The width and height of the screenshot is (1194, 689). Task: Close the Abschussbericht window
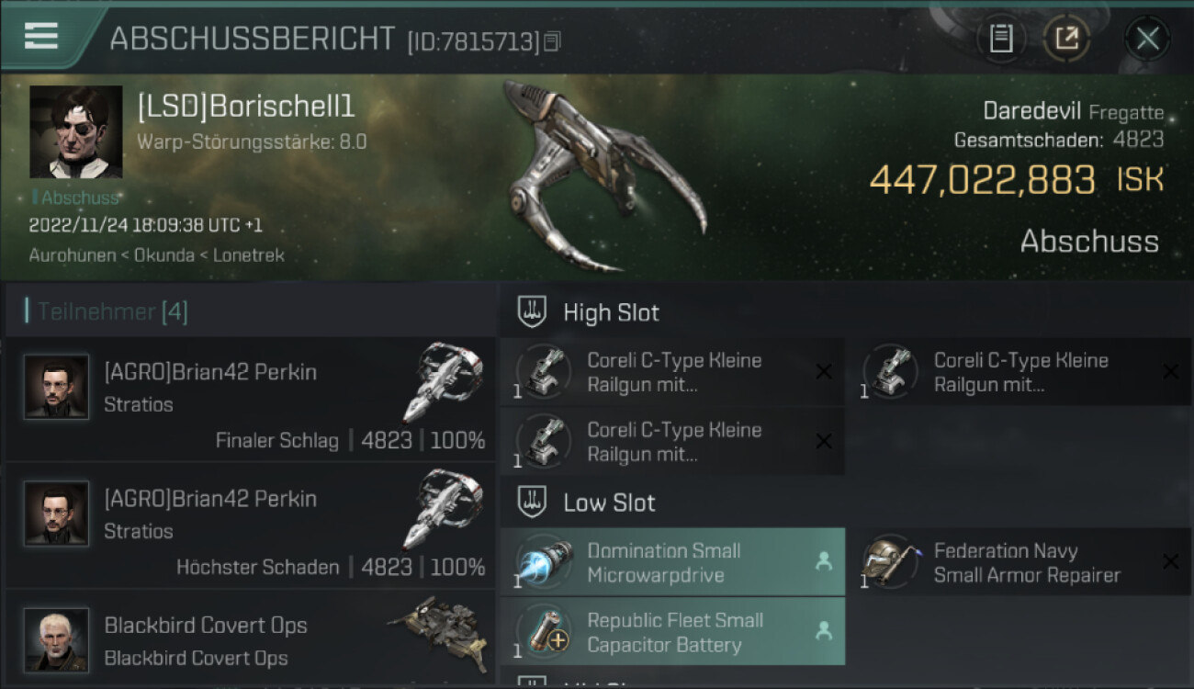[x=1147, y=39]
